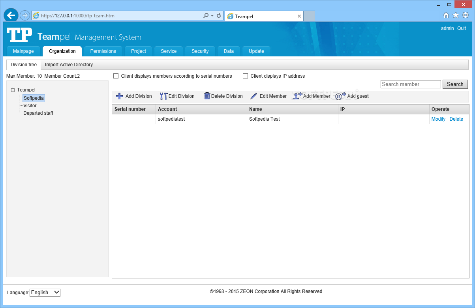475x308 pixels.
Task: Go to the Service tab
Action: coord(169,51)
